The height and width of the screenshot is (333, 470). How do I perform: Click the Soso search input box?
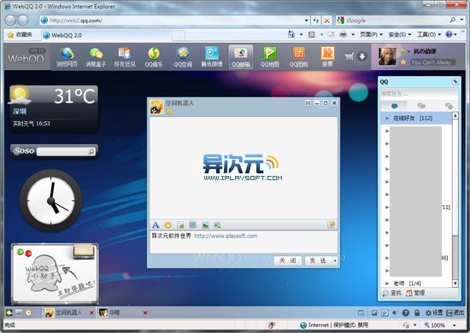coord(62,151)
